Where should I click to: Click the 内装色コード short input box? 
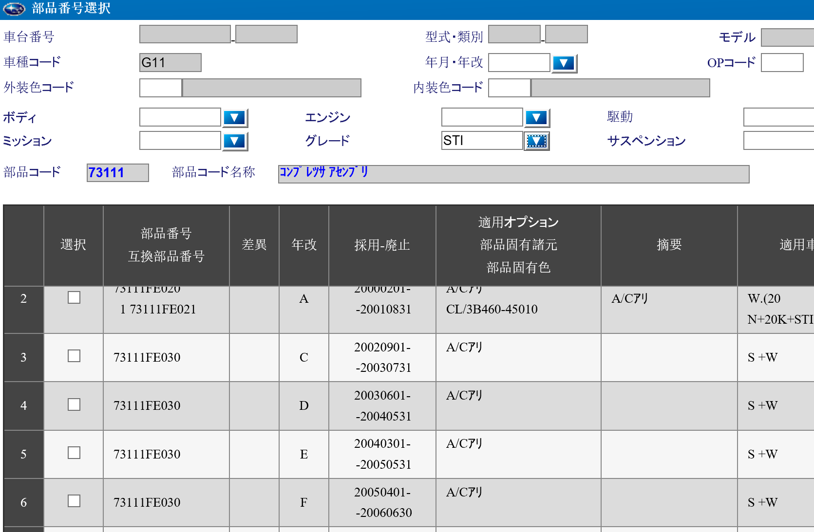(x=509, y=88)
